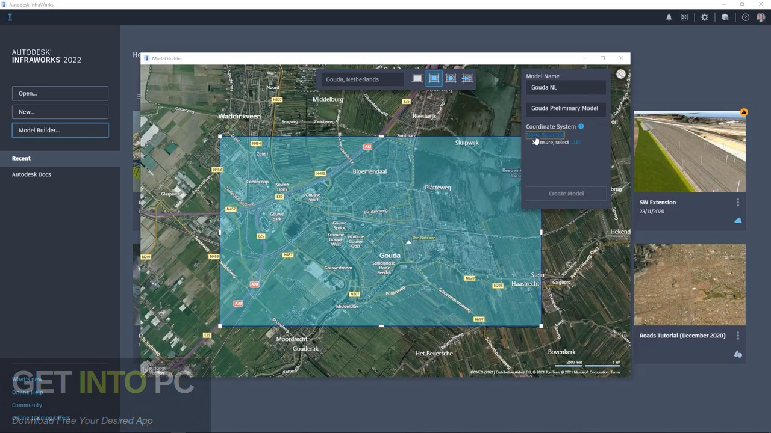
Task: Click the Bloemendaal label on map
Action: click(x=370, y=171)
